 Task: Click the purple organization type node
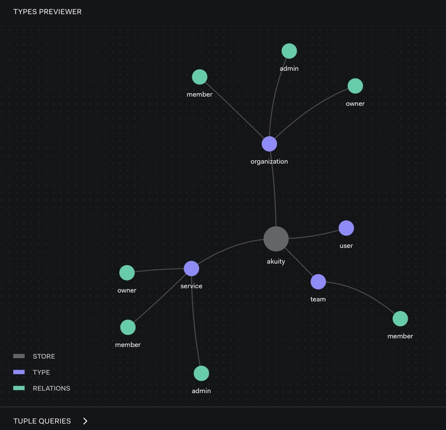coord(269,144)
